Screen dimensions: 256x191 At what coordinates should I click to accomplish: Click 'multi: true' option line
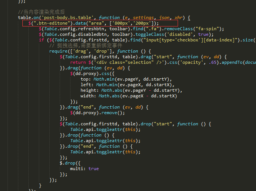[84, 169]
